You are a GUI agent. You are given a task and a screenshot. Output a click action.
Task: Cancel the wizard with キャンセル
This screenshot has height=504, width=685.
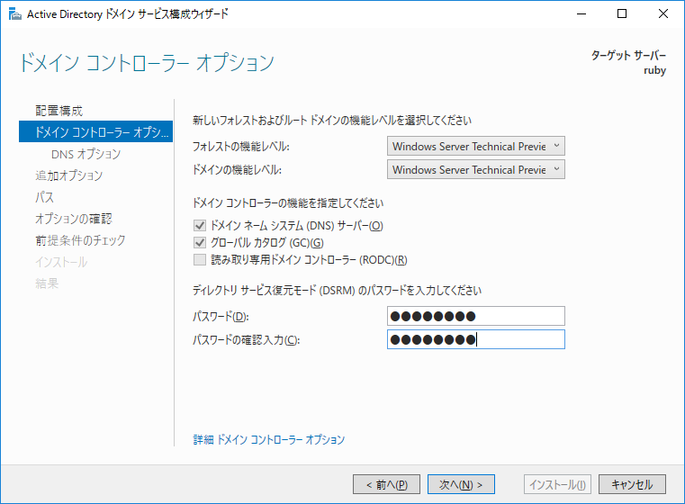click(x=632, y=484)
